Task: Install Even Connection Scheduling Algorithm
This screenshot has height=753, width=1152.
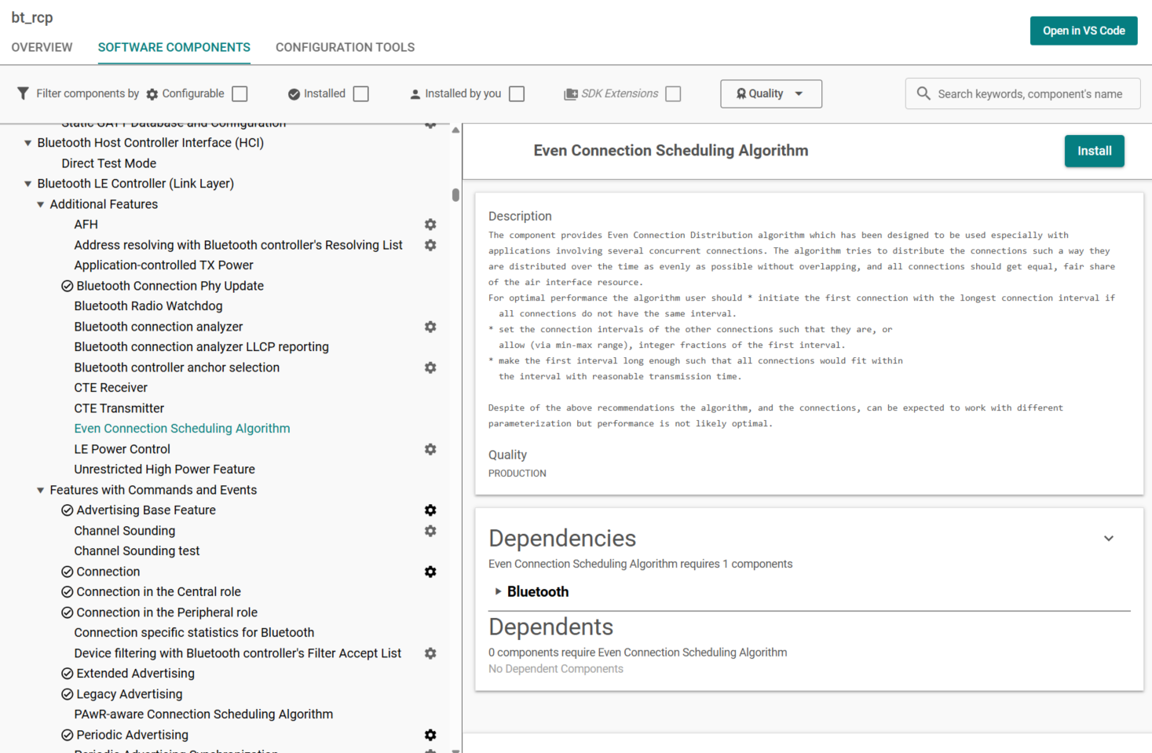Action: point(1094,151)
